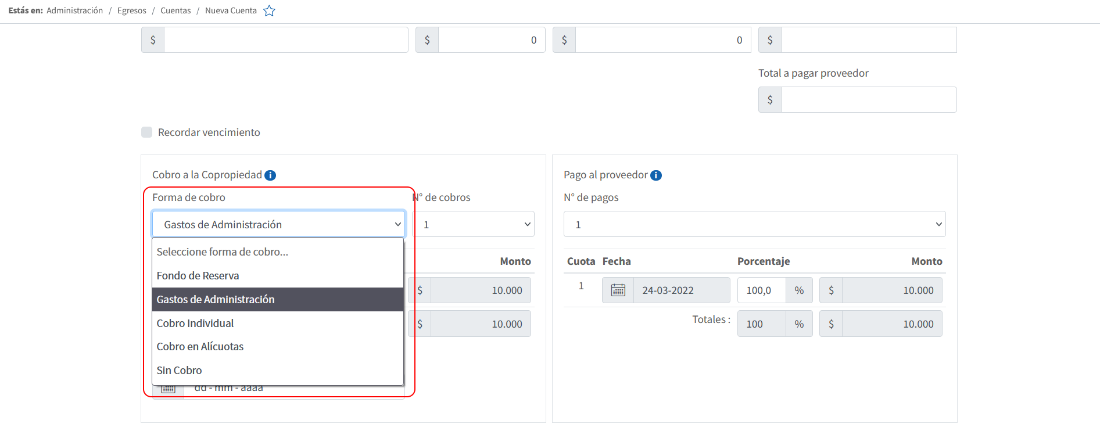Show the Cobro a la Copropiedad info icon
The height and width of the screenshot is (431, 1100).
(x=270, y=175)
